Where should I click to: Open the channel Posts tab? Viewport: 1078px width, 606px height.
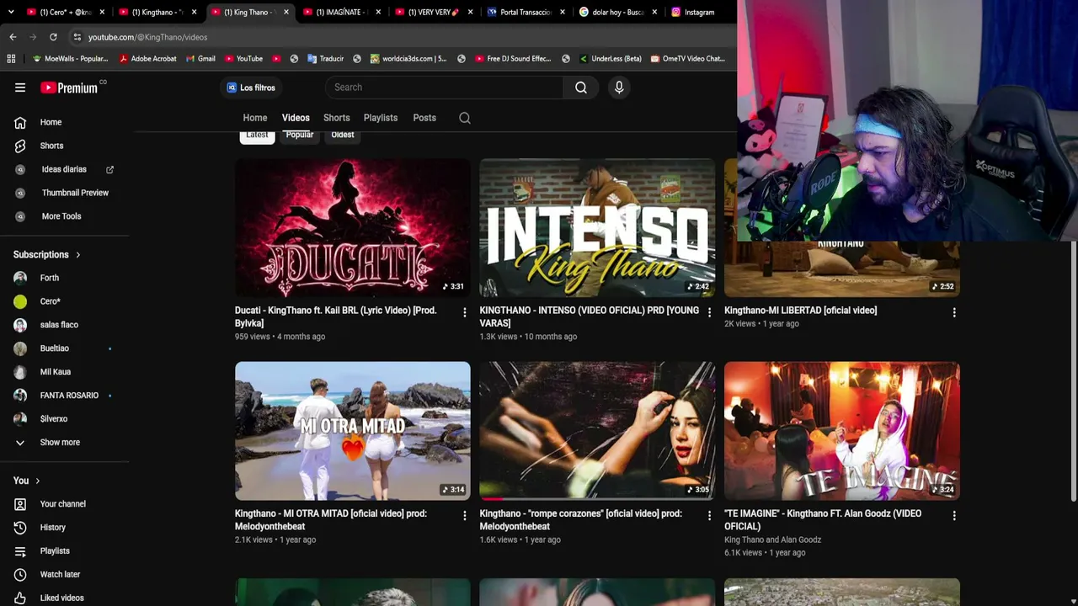(x=424, y=118)
